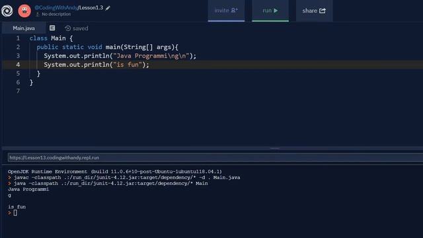Screen dimensions: 423x238
Task: Click the "Java Programmi\ng\n" string
Action: 151,56
